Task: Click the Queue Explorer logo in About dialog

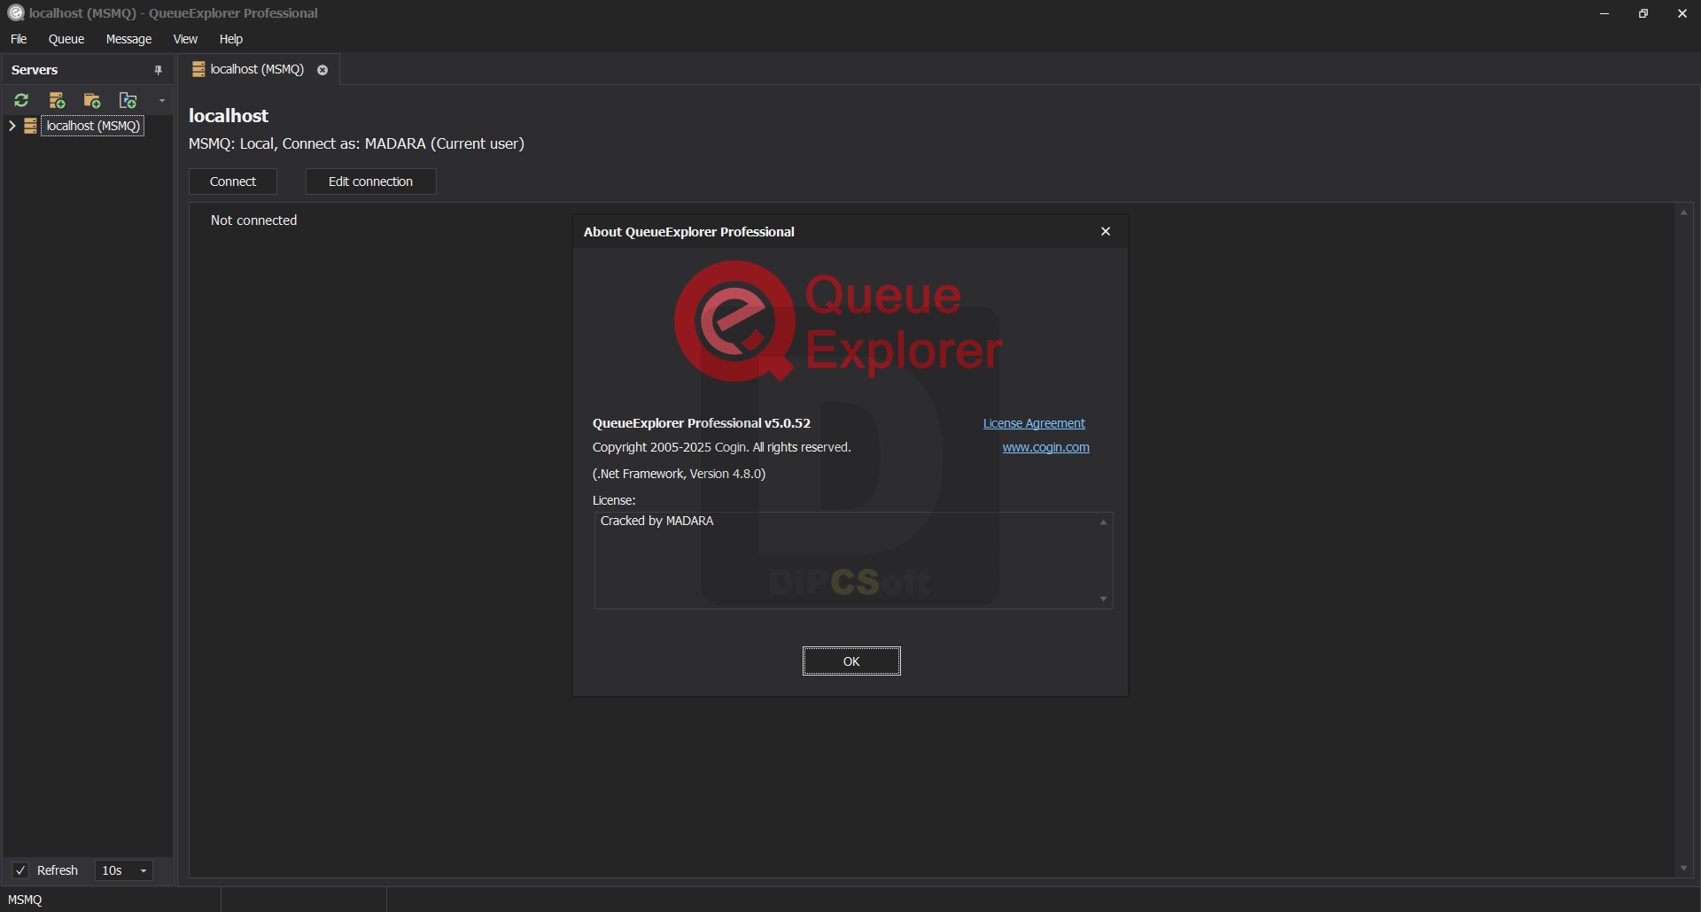Action: [839, 322]
